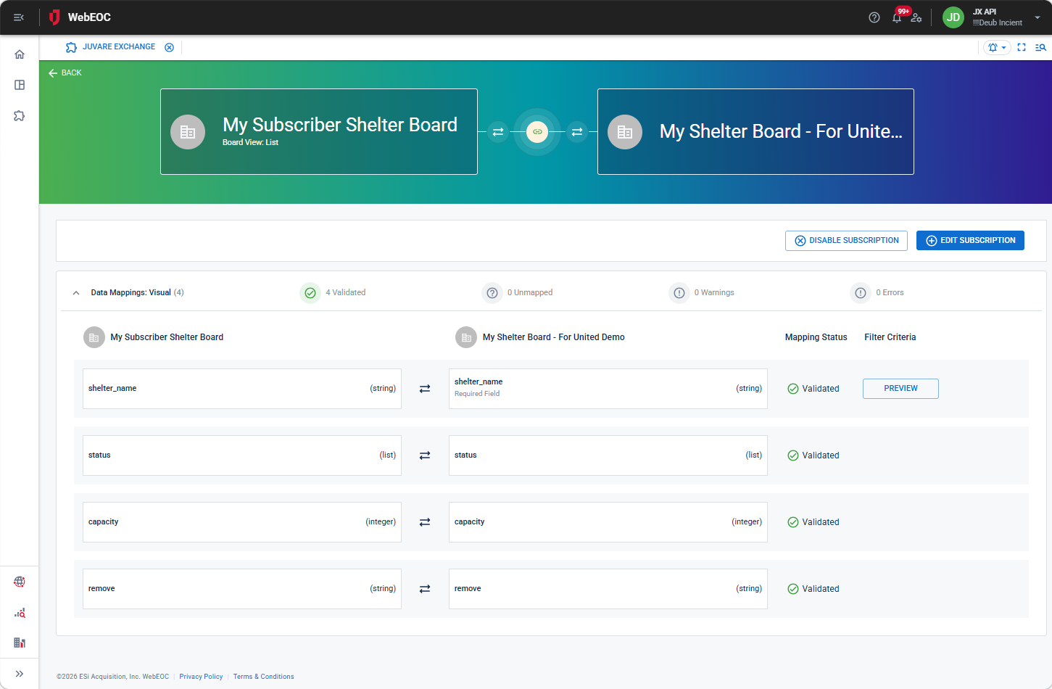
Task: Click the 0 Unmapped question icon
Action: click(x=492, y=293)
